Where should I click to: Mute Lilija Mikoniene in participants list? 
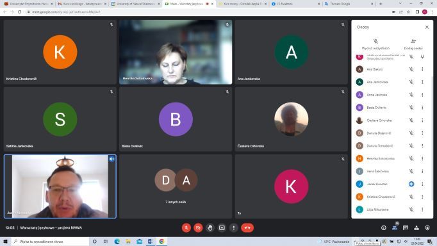click(411, 209)
